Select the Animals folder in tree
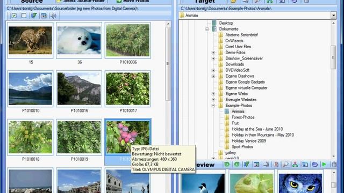Viewport: 344px width, 193px height. pos(238,112)
